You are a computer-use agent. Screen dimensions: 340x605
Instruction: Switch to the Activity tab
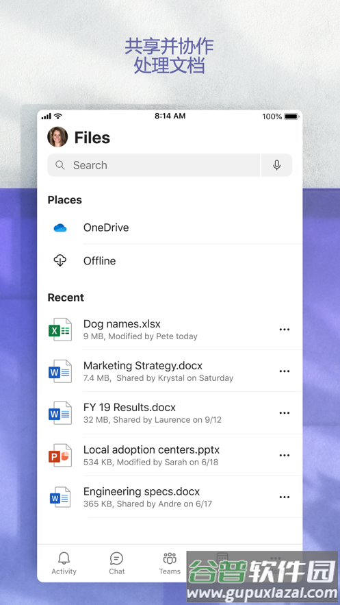pos(64,563)
